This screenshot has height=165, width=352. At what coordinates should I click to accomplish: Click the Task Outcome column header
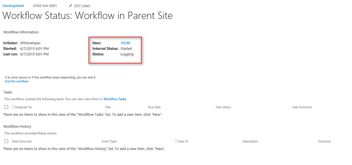pyautogui.click(x=301, y=107)
